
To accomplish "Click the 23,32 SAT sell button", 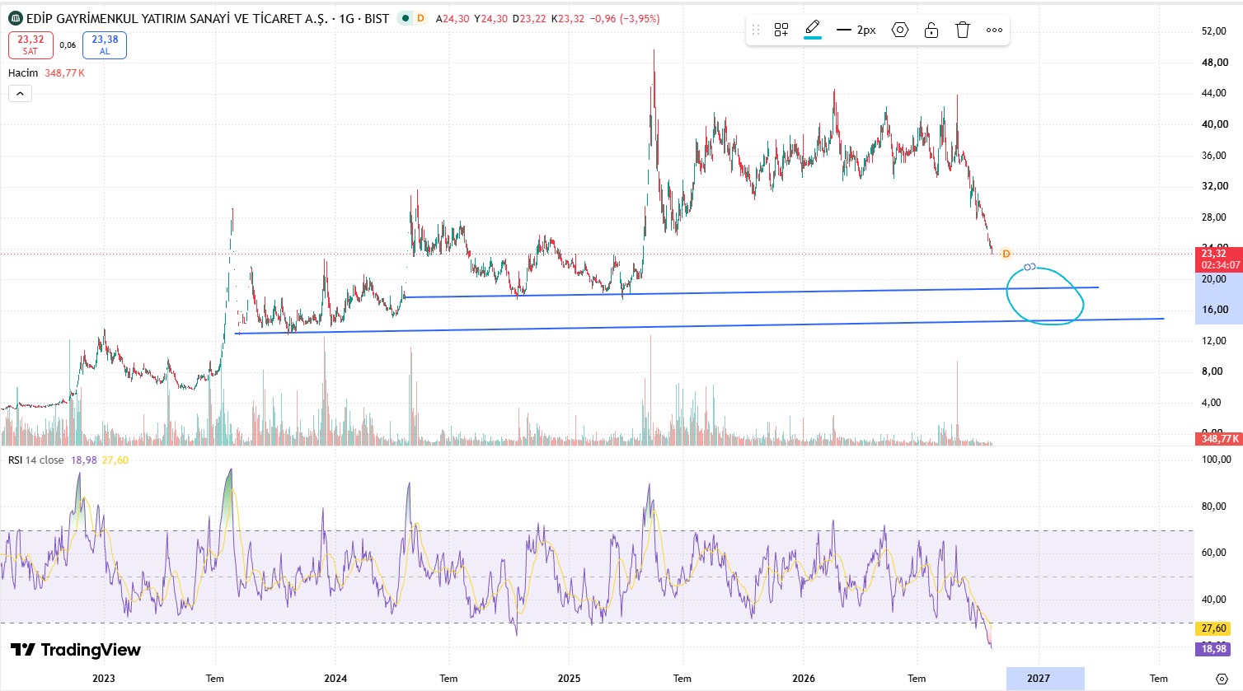I will [x=30, y=44].
